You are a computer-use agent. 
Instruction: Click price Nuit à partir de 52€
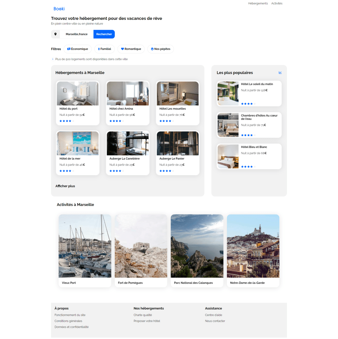(72, 115)
